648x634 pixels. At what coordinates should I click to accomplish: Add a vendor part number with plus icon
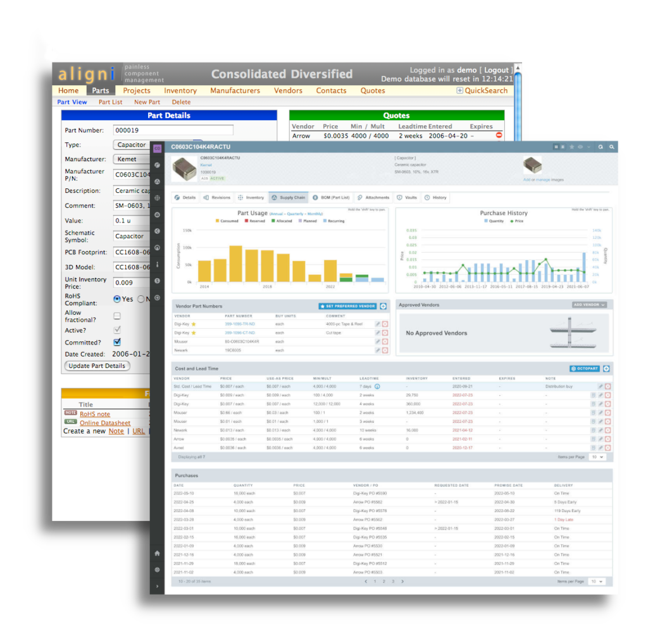point(383,307)
